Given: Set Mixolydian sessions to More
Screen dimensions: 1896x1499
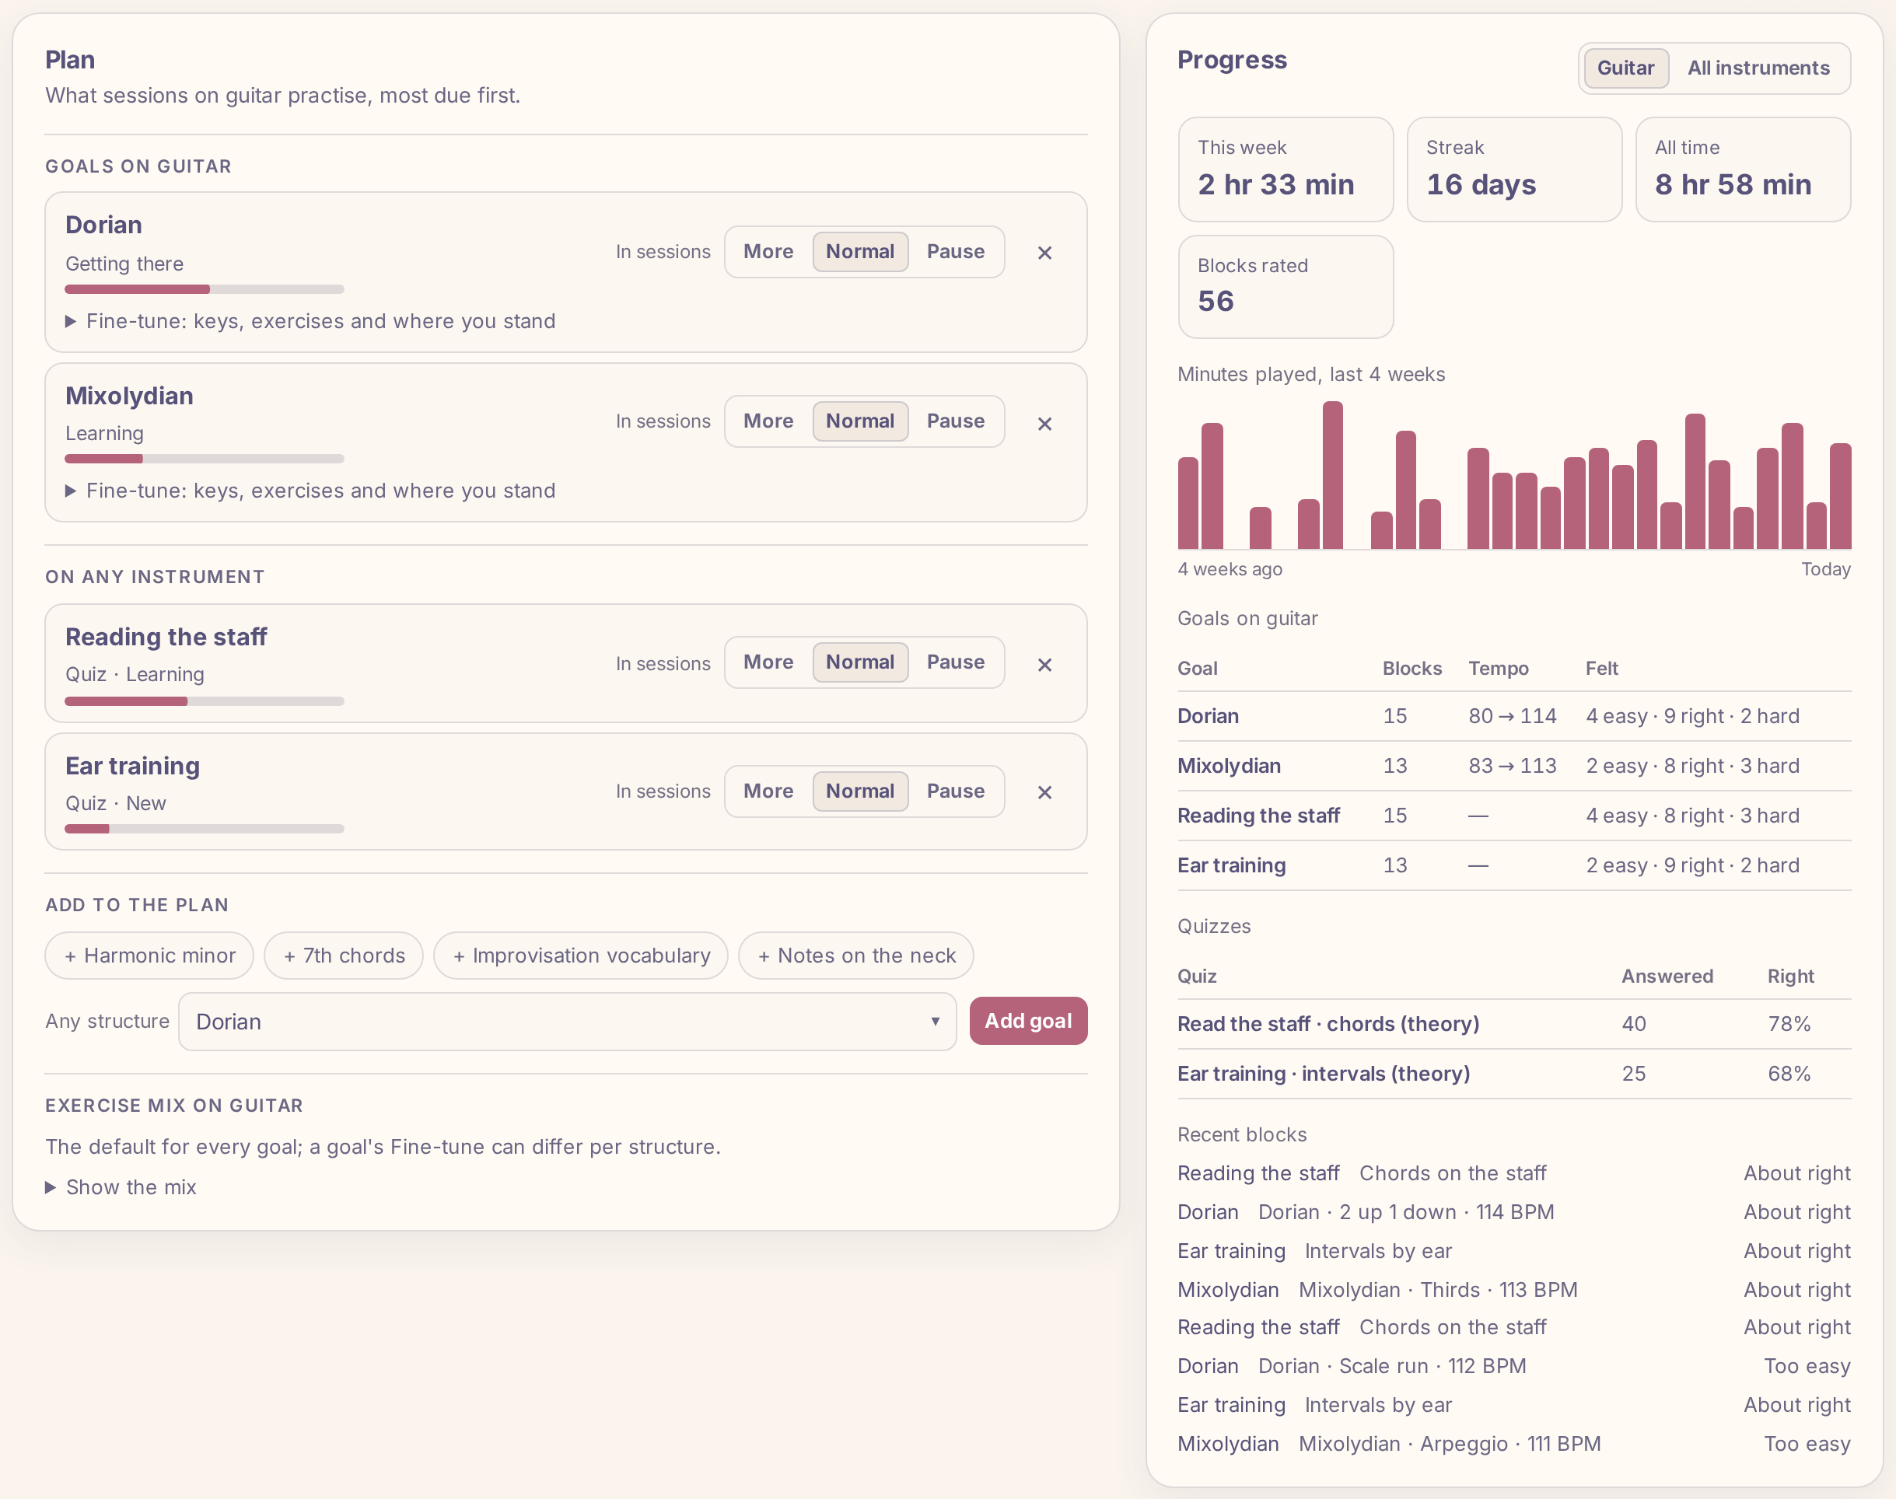Looking at the screenshot, I should click(x=768, y=421).
